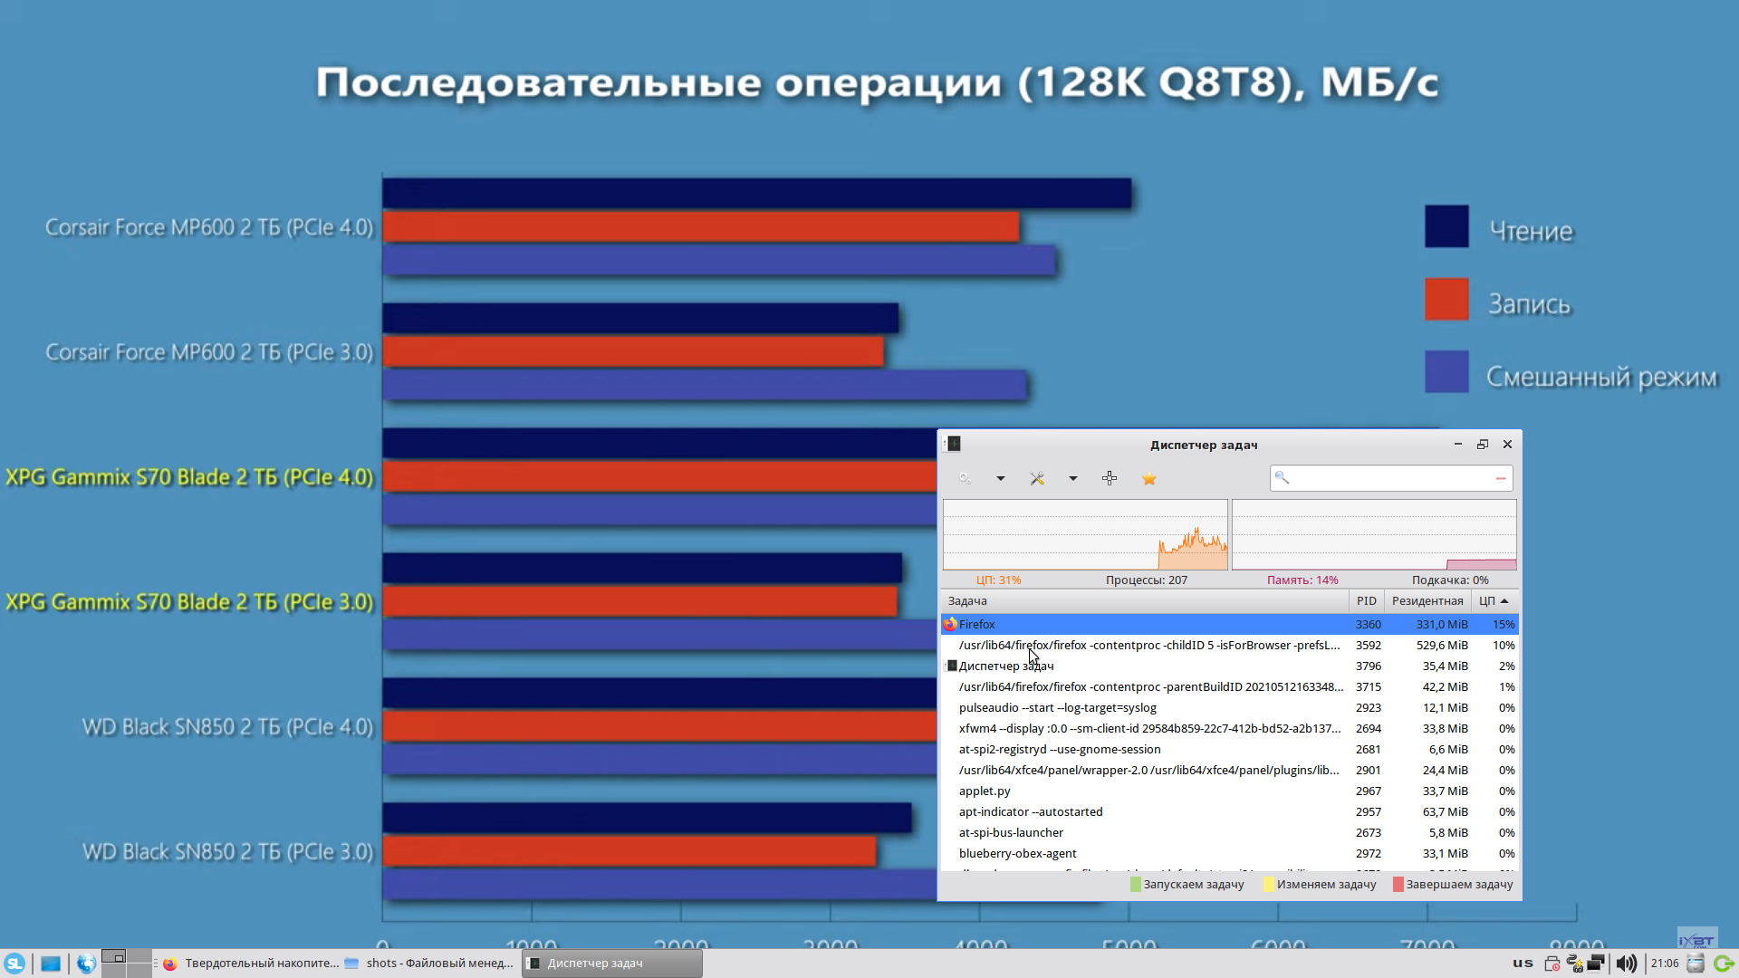The height and width of the screenshot is (978, 1739).
Task: Click the crosshair identify-window icon
Action: (1110, 478)
